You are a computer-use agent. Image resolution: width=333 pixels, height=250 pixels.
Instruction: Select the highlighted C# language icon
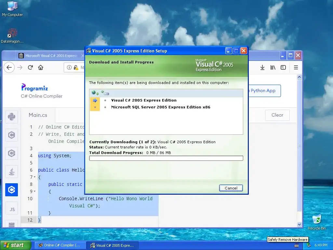click(x=11, y=190)
